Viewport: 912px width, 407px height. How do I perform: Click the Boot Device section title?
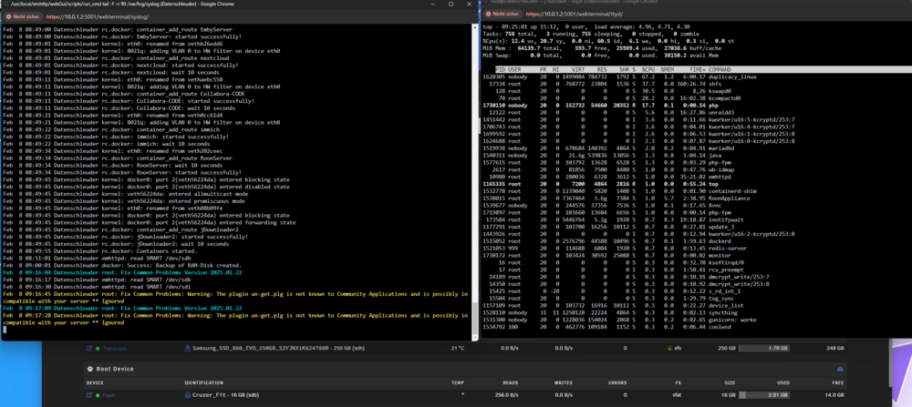pos(115,369)
